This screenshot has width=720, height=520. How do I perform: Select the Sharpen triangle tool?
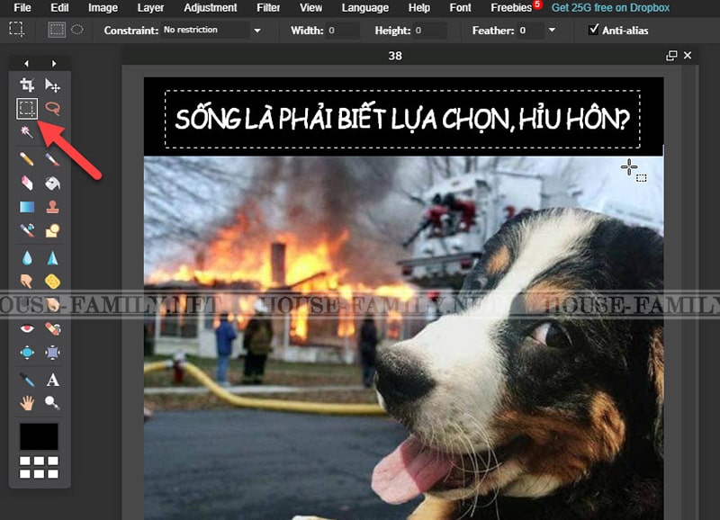[52, 258]
